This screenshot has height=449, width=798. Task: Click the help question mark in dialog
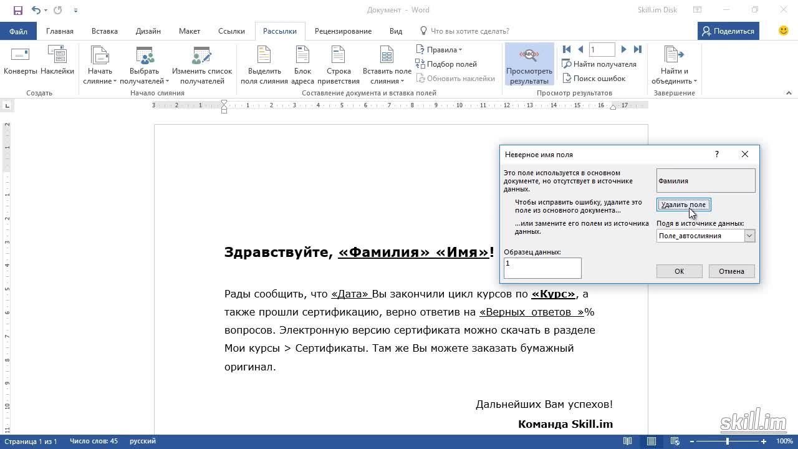pyautogui.click(x=716, y=154)
